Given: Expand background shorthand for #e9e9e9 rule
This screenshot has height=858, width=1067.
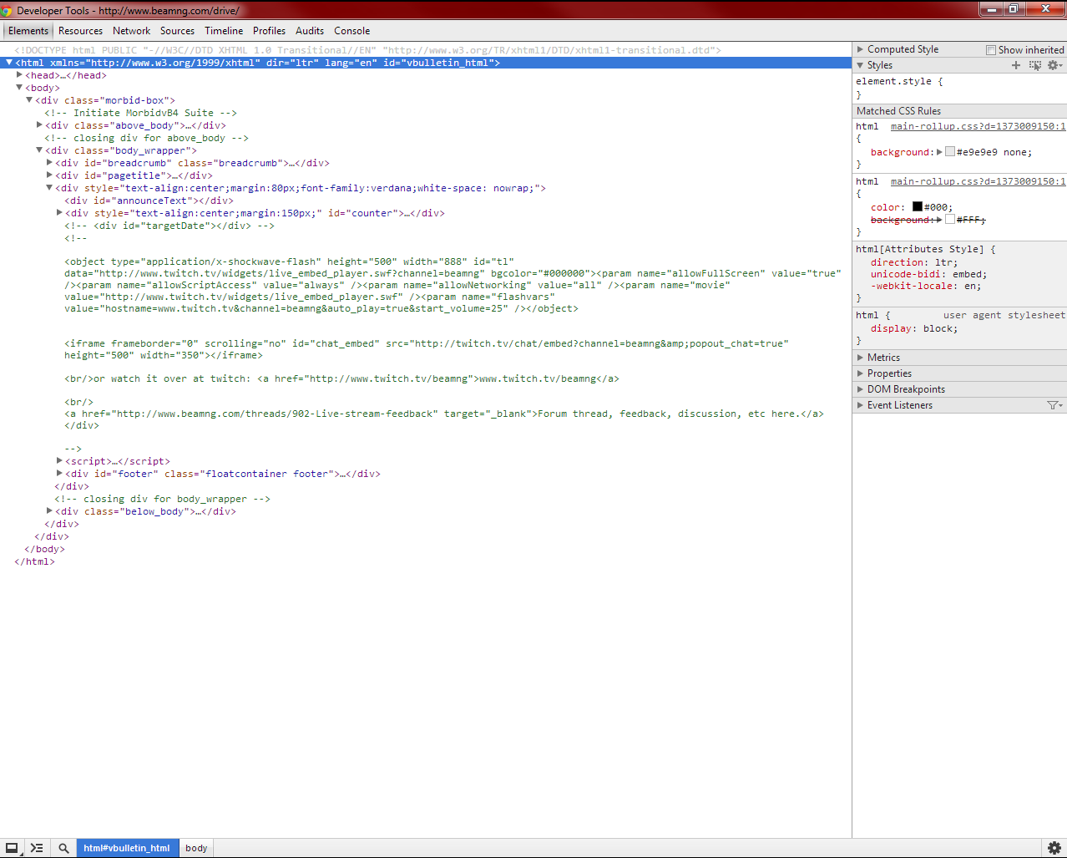Looking at the screenshot, I should (x=939, y=152).
